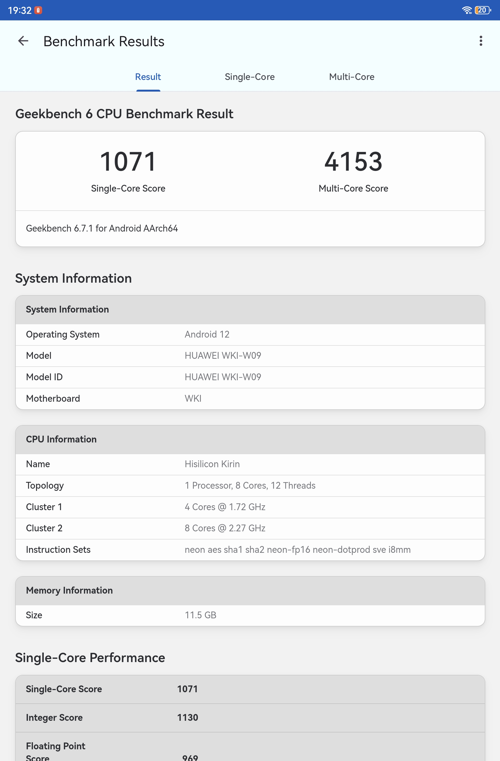Tap the Integer Score value 1130

188,718
